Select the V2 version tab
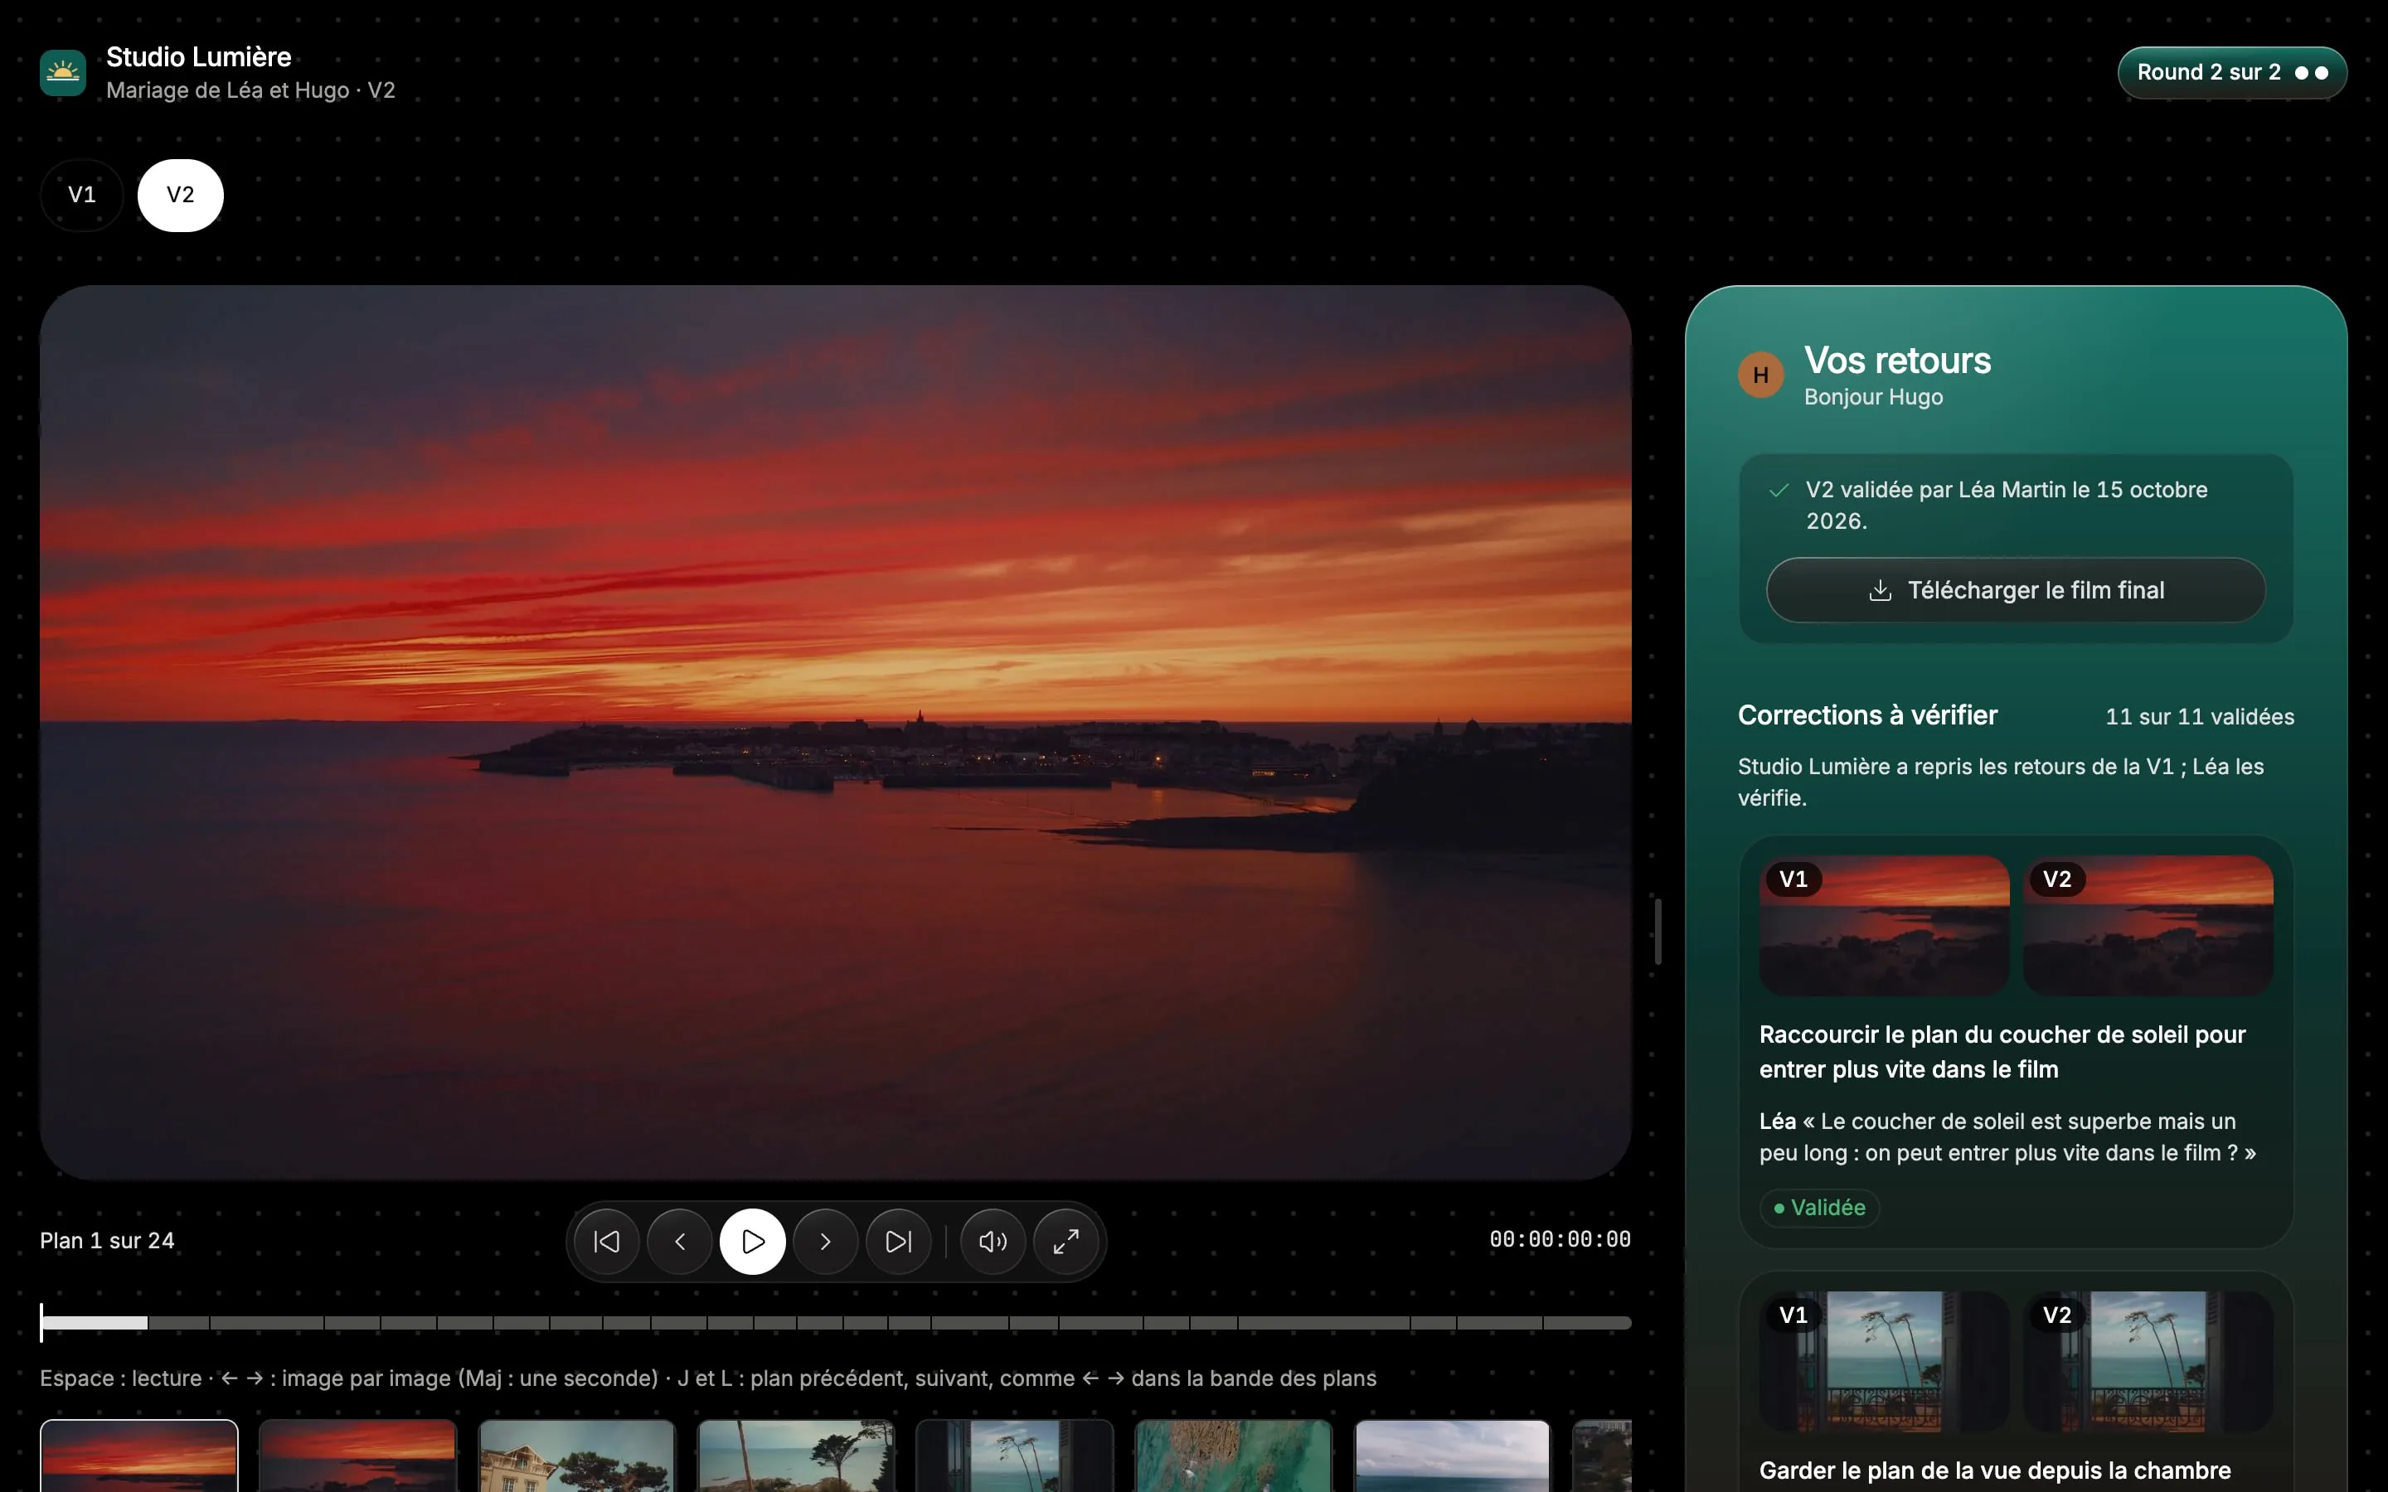 point(181,196)
